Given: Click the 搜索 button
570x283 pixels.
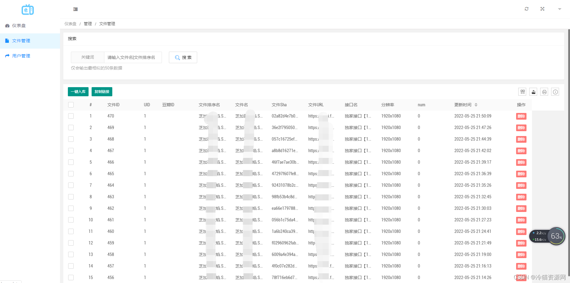Looking at the screenshot, I should point(183,57).
